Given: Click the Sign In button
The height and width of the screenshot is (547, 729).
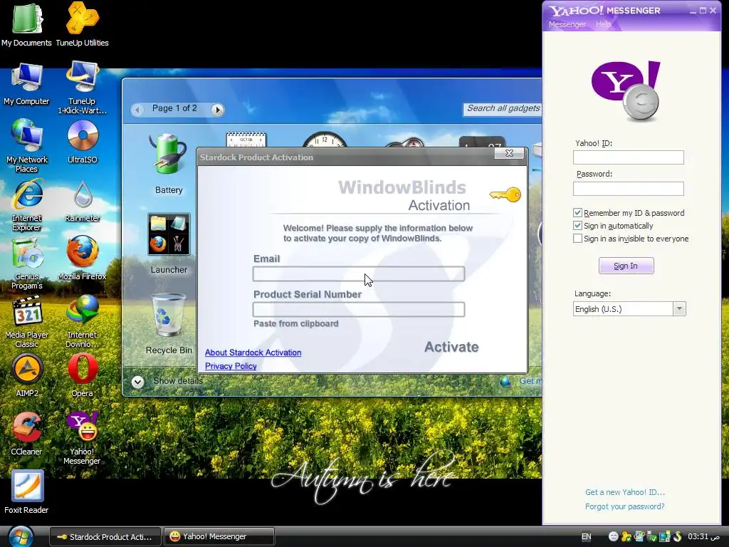Looking at the screenshot, I should pos(626,266).
